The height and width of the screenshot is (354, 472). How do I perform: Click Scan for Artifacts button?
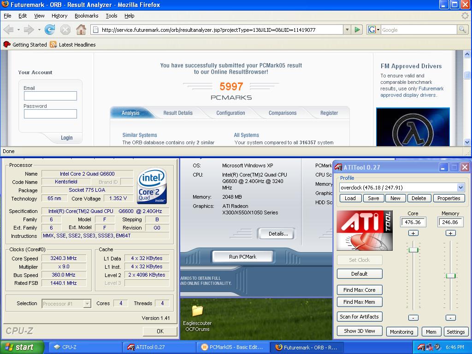pos(360,317)
